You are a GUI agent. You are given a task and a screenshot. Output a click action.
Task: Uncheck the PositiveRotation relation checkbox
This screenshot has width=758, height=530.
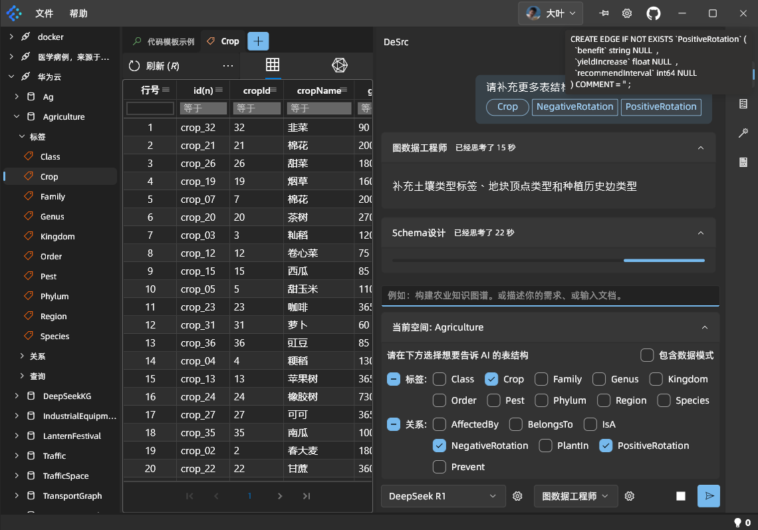[606, 446]
